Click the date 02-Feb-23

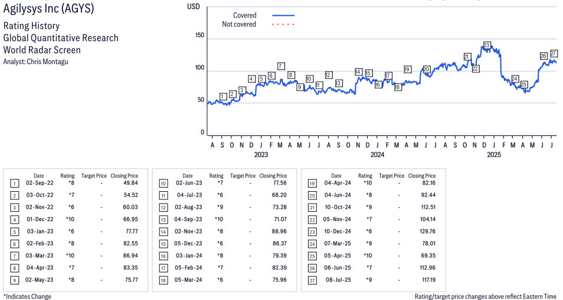(x=40, y=244)
